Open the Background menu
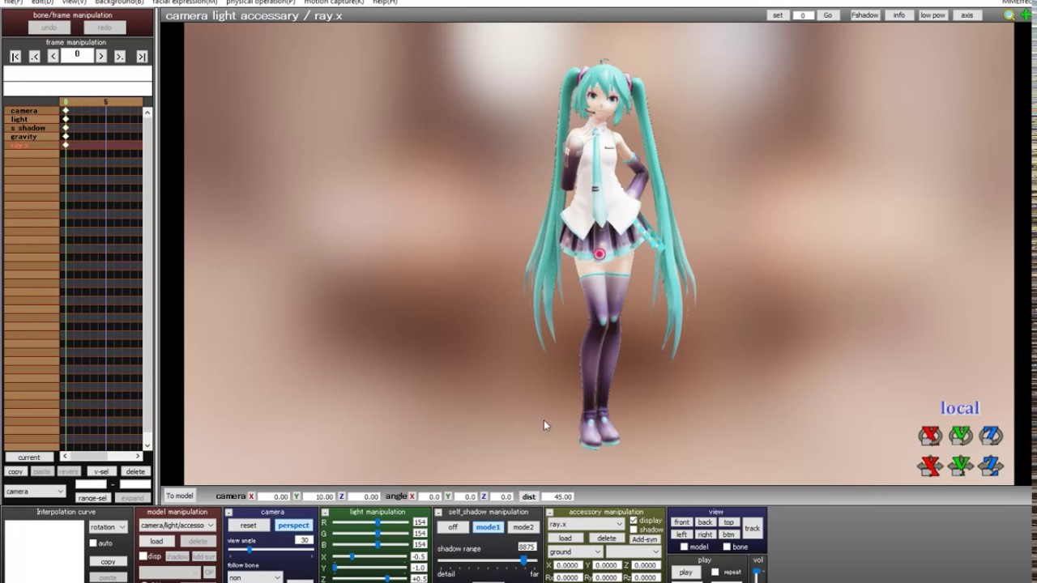Image resolution: width=1037 pixels, height=583 pixels. point(119,2)
